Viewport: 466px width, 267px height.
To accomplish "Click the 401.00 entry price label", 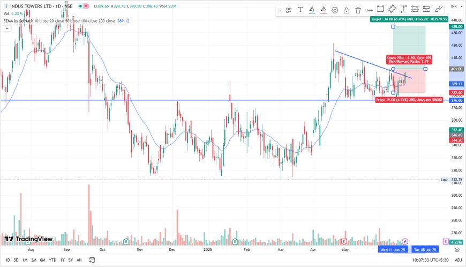I will tap(456, 69).
